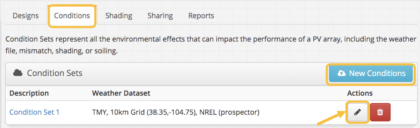Screen dimensions: 420x128
Task: Click the Actions column header
Action: (360, 93)
